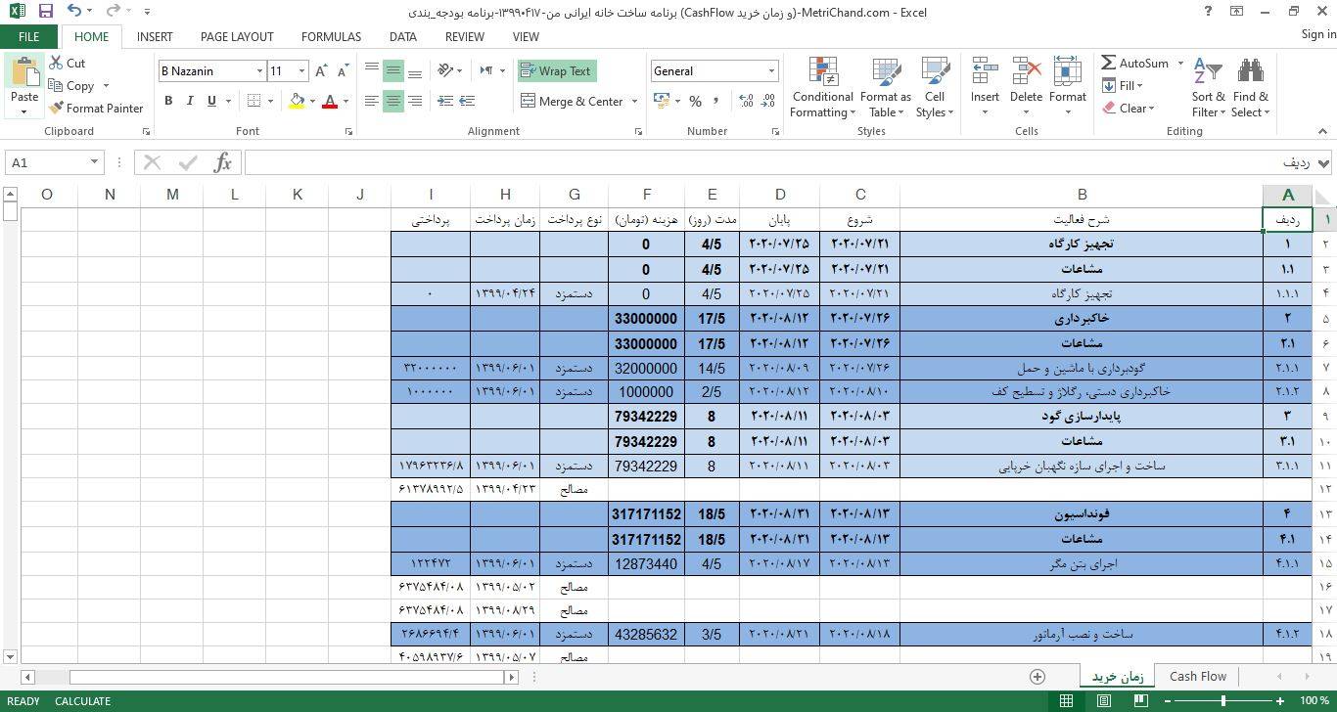Click Sign in link

click(x=1317, y=34)
